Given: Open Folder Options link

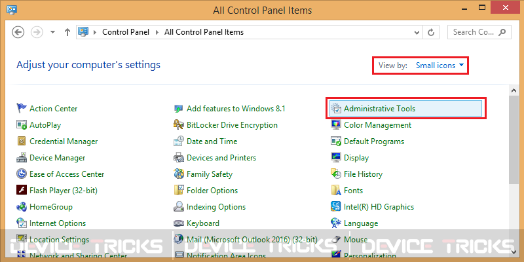Looking at the screenshot, I should click(212, 190).
